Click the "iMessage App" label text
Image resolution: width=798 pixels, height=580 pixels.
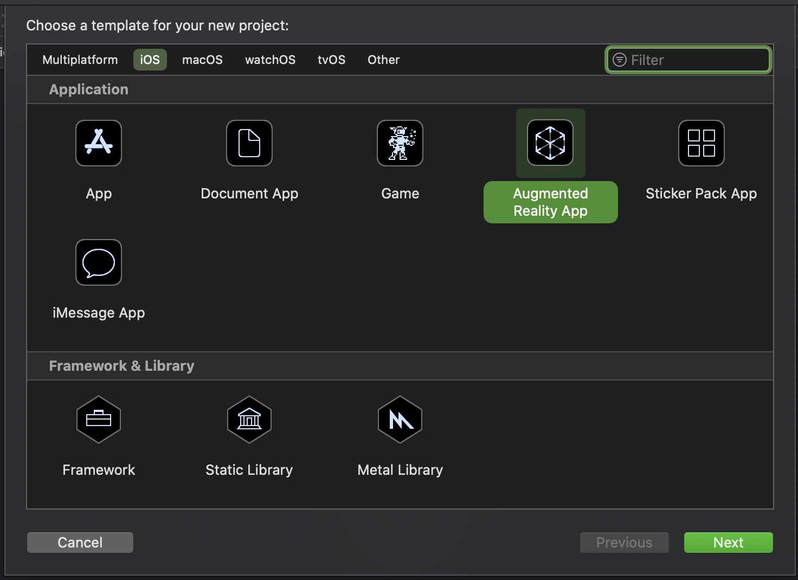(x=99, y=313)
